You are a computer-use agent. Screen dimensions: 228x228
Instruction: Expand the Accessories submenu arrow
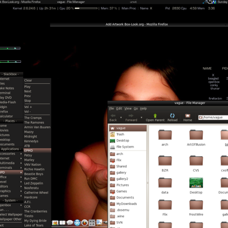coord(21,154)
